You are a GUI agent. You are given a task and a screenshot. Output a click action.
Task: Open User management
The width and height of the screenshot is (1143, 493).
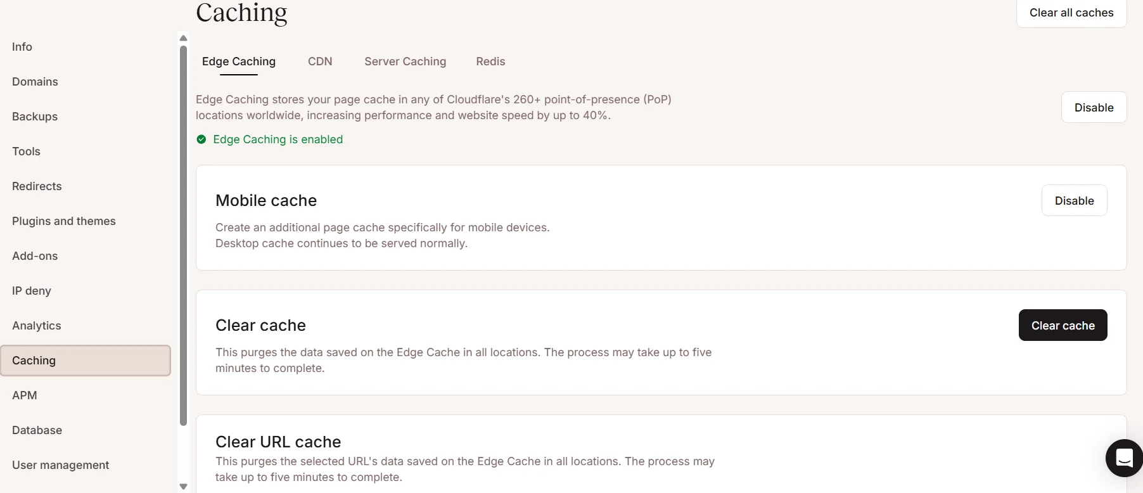point(60,465)
